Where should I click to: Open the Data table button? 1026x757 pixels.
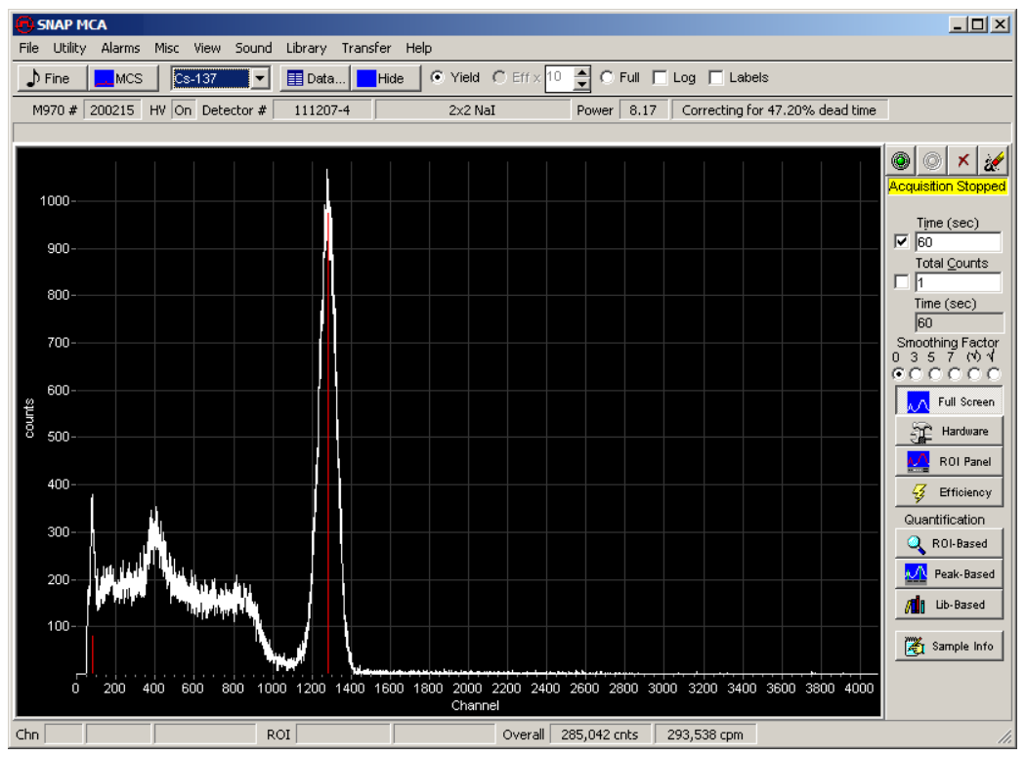[316, 78]
